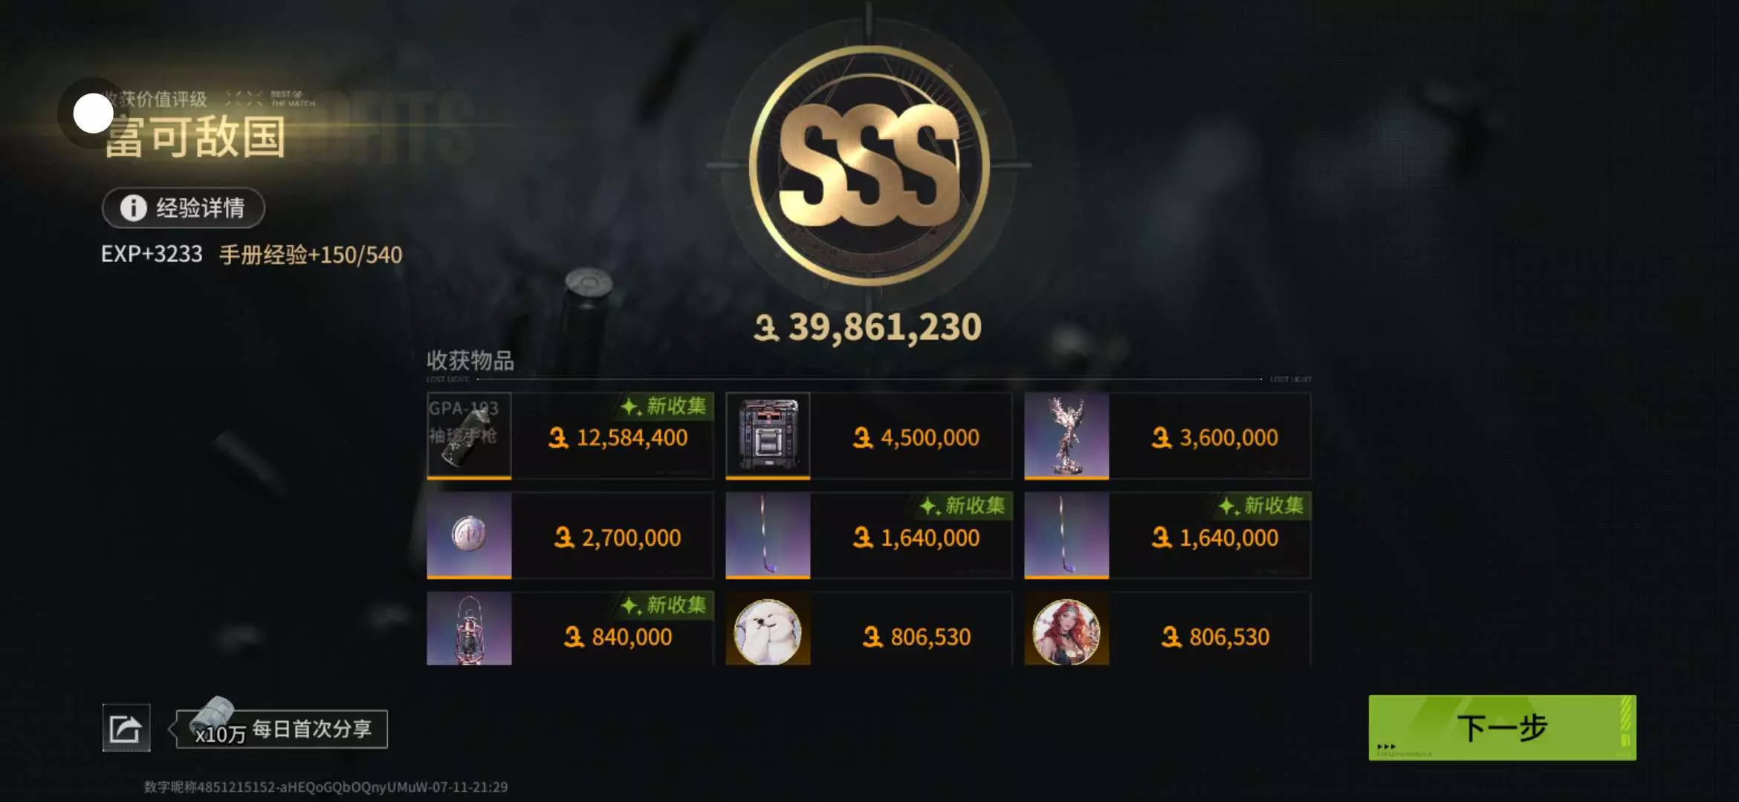Image resolution: width=1739 pixels, height=802 pixels.
Task: Tap the share icon button
Action: tap(126, 728)
